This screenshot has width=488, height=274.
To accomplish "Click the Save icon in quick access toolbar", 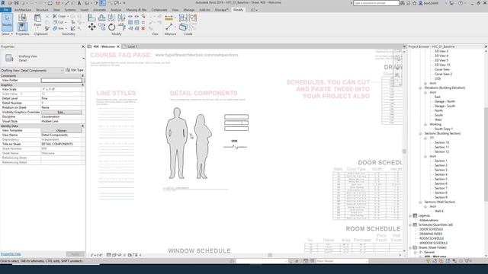I will (x=17, y=3).
